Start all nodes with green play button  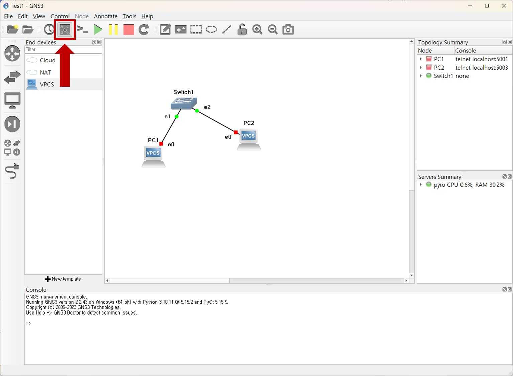click(x=98, y=29)
